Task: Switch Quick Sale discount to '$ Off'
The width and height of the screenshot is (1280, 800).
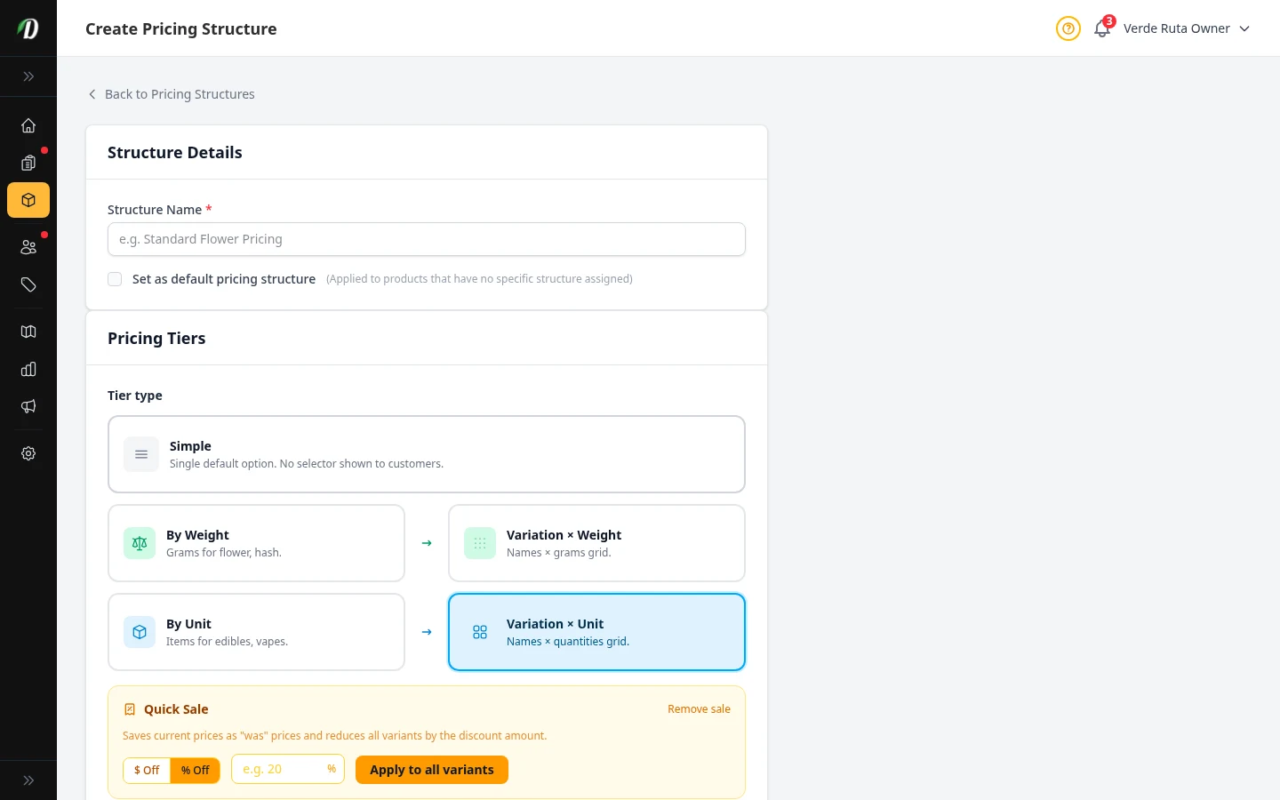Action: (147, 770)
